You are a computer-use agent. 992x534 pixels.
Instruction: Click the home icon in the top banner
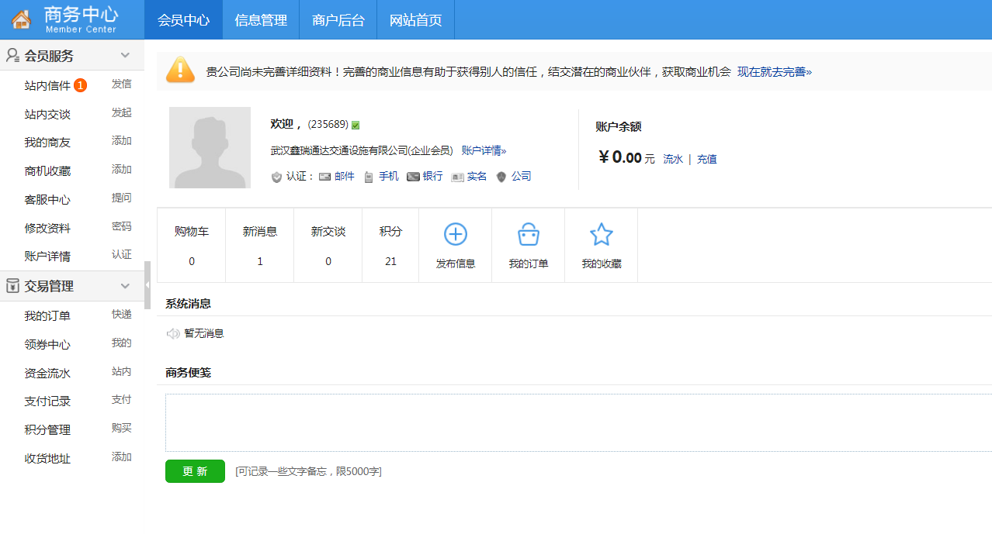point(19,19)
